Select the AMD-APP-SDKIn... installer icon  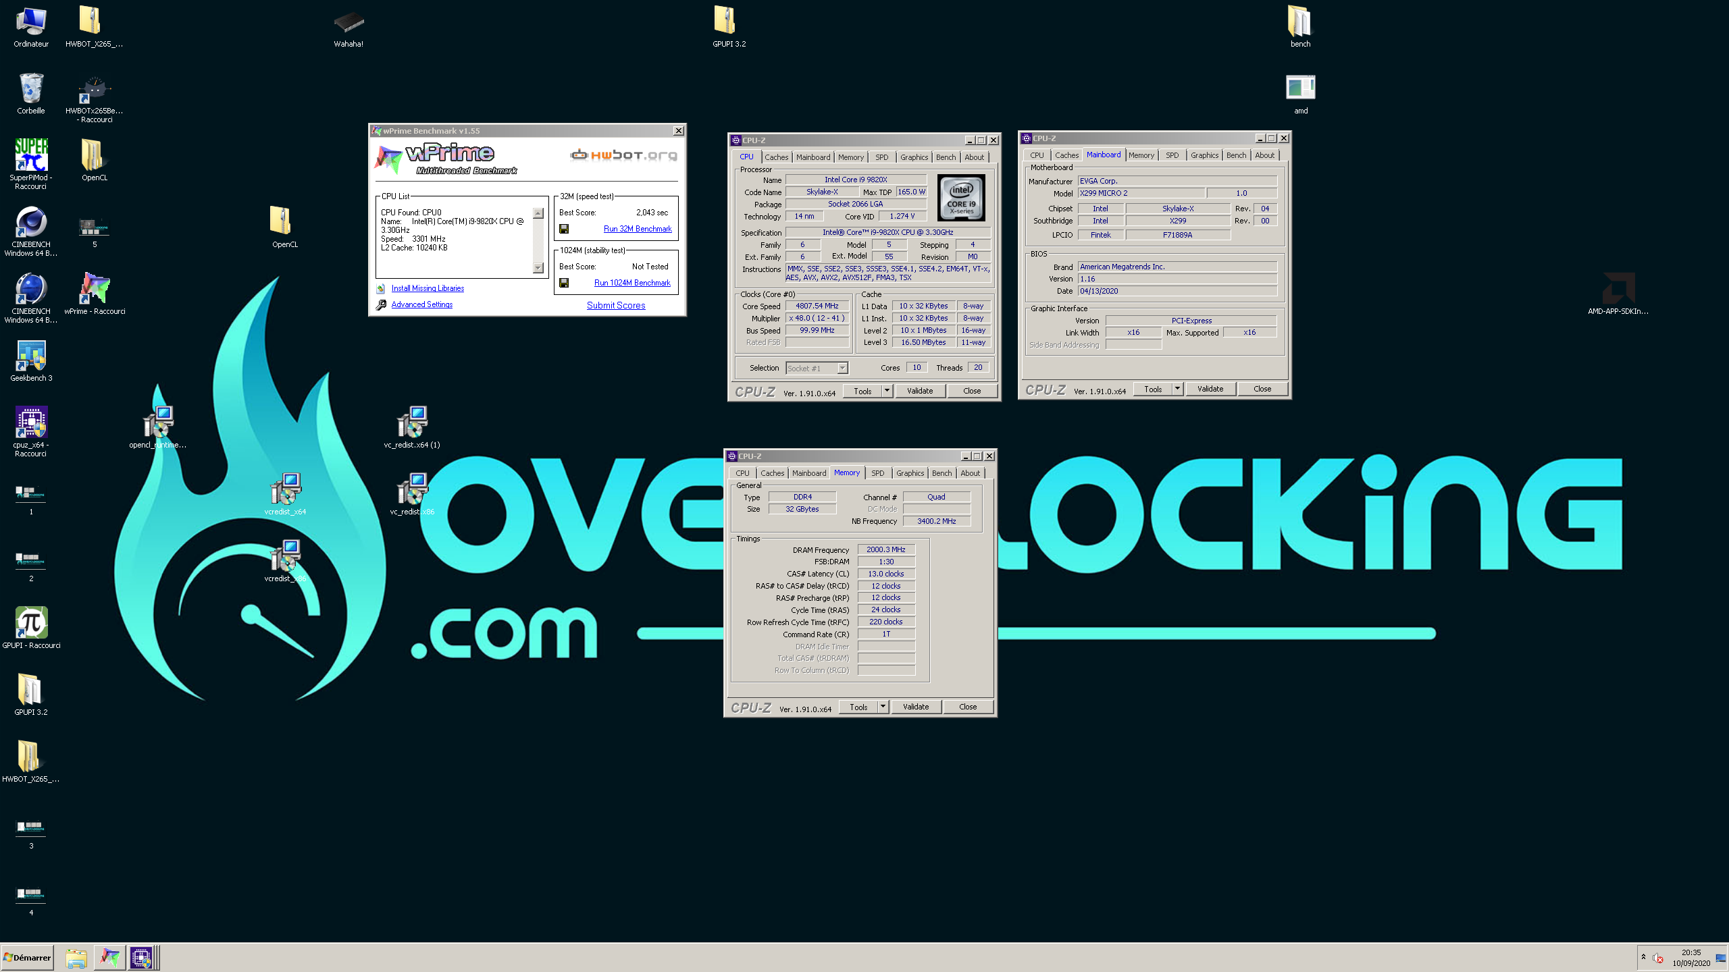click(1618, 294)
